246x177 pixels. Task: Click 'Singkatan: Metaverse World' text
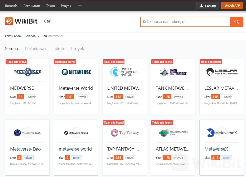coord(75,103)
